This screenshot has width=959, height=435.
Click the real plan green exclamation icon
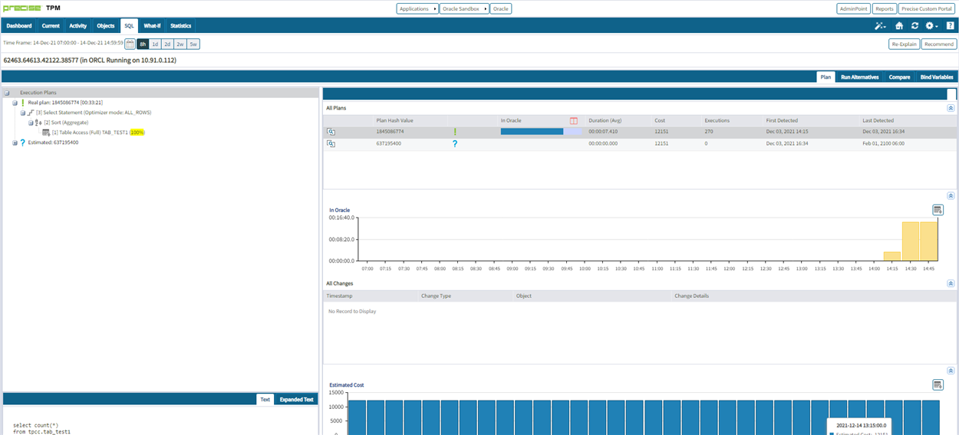(23, 102)
